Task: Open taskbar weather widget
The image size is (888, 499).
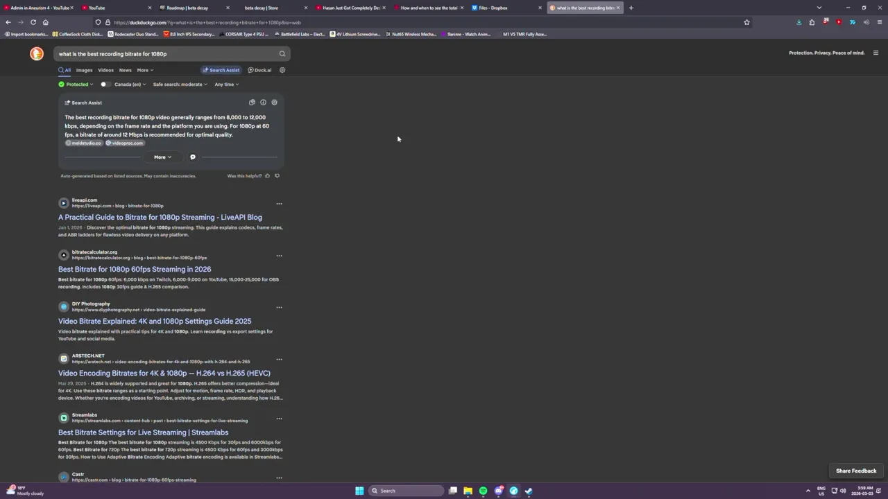Action: click(25, 491)
